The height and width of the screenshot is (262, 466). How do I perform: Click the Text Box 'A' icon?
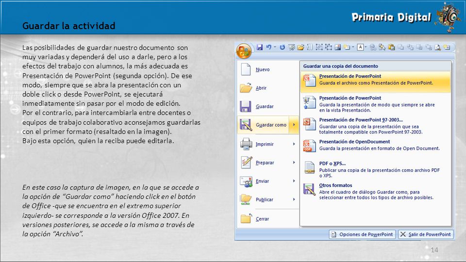click(361, 47)
